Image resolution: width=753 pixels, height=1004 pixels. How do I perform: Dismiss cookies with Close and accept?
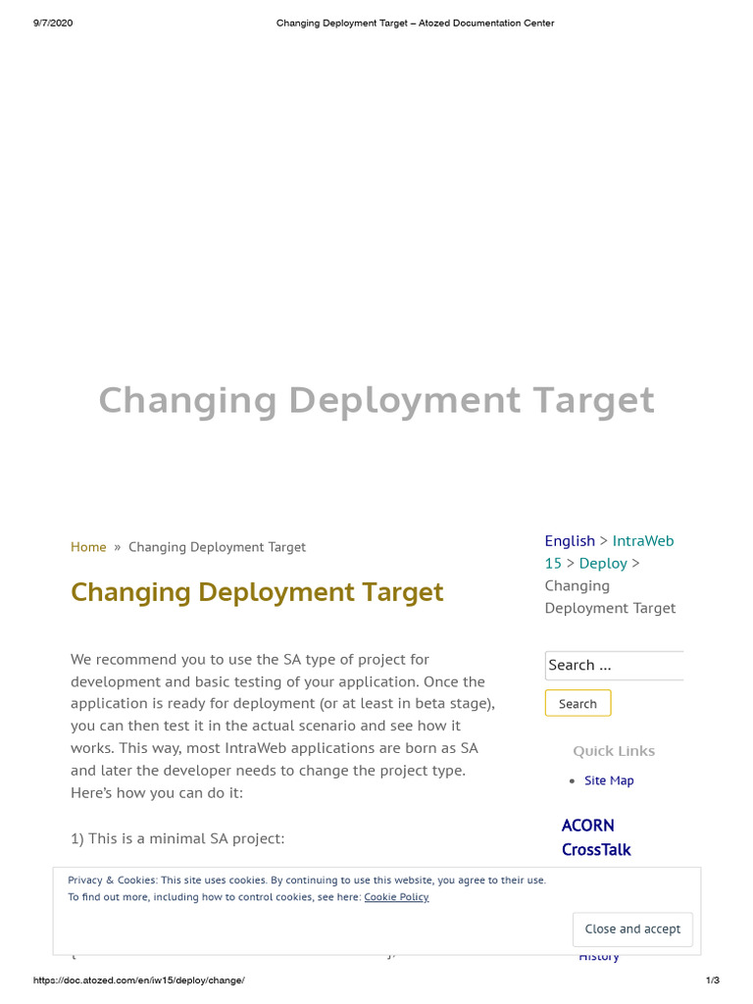pos(632,929)
